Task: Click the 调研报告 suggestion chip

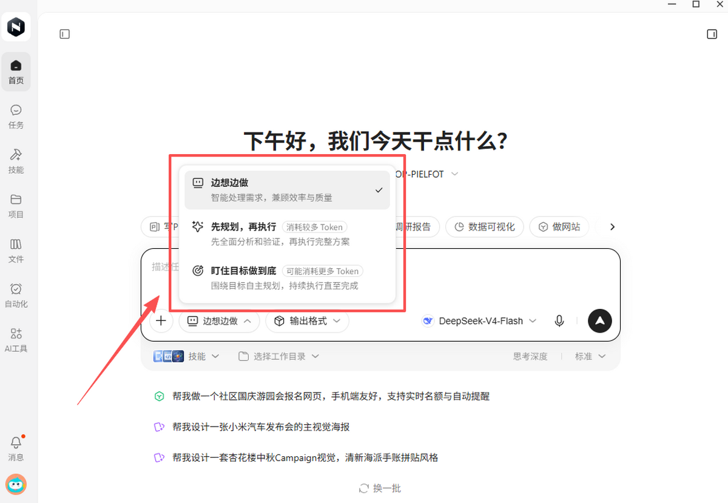Action: (413, 227)
